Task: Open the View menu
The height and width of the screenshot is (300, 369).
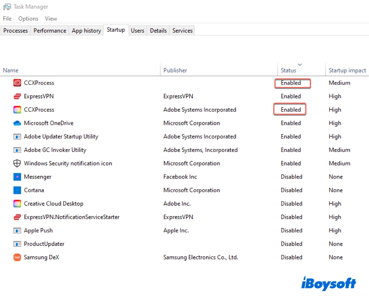Action: pos(51,19)
